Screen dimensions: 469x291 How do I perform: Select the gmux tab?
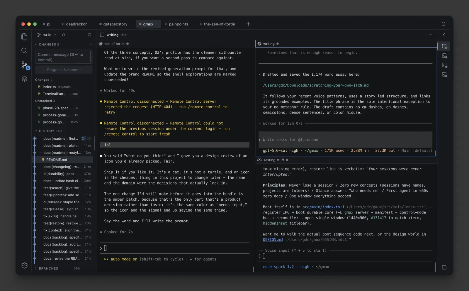[x=148, y=24]
